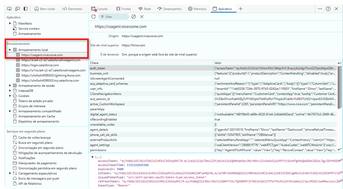343x189 pixels.
Task: Select the agent_details key row
Action: [213, 129]
